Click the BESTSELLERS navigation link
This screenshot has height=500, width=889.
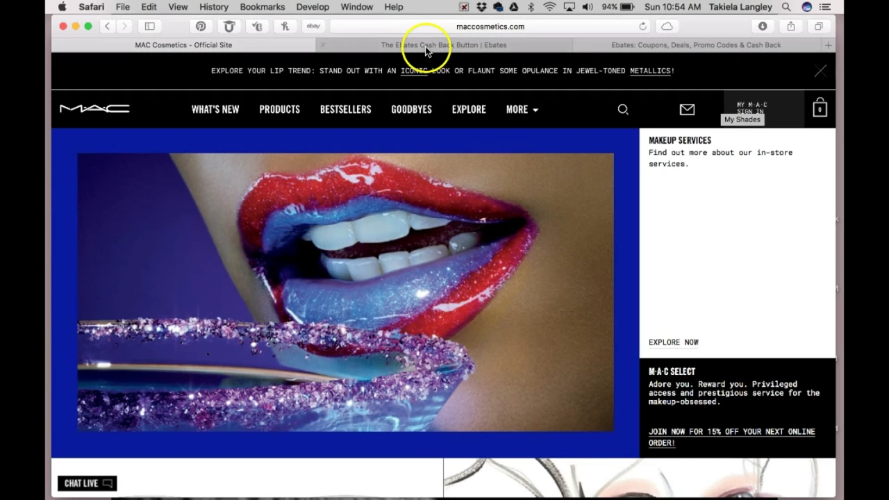[346, 110]
